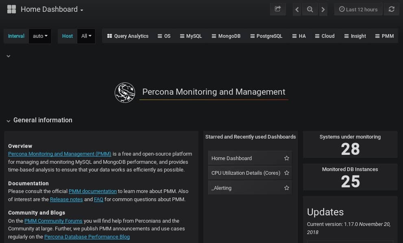The height and width of the screenshot is (243, 403).
Task: Visit the PMM Community Forums link
Action: click(x=53, y=221)
